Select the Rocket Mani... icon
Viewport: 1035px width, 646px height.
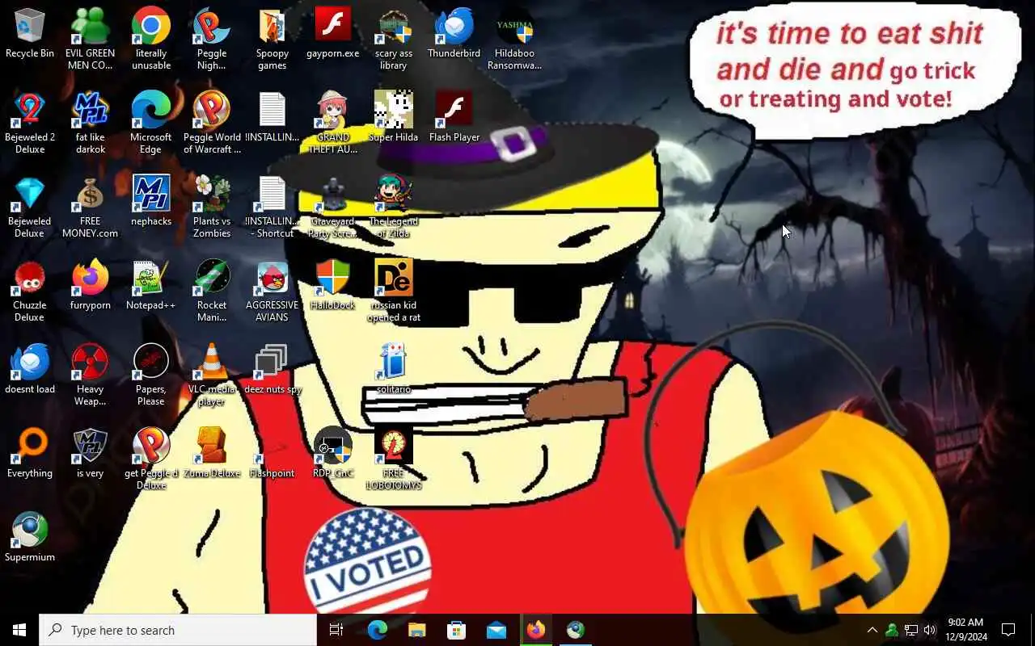pos(212,291)
